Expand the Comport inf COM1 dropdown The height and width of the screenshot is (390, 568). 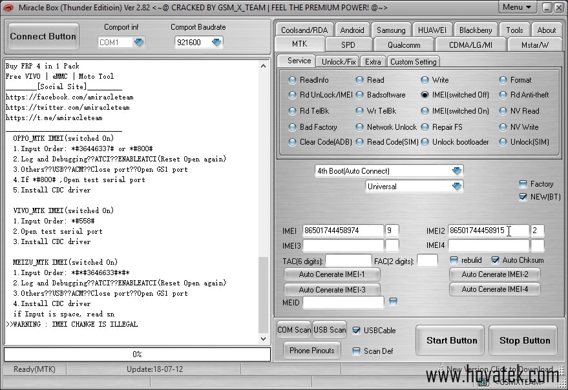click(139, 43)
